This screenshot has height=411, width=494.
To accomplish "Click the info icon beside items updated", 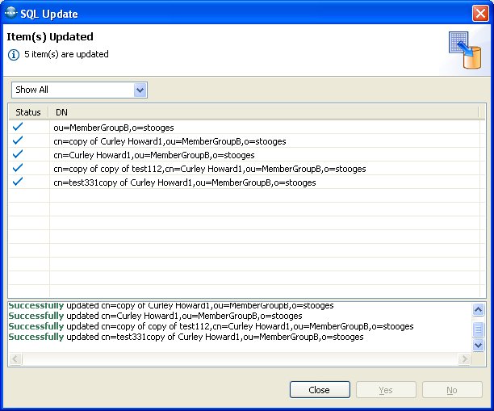I will 14,55.
